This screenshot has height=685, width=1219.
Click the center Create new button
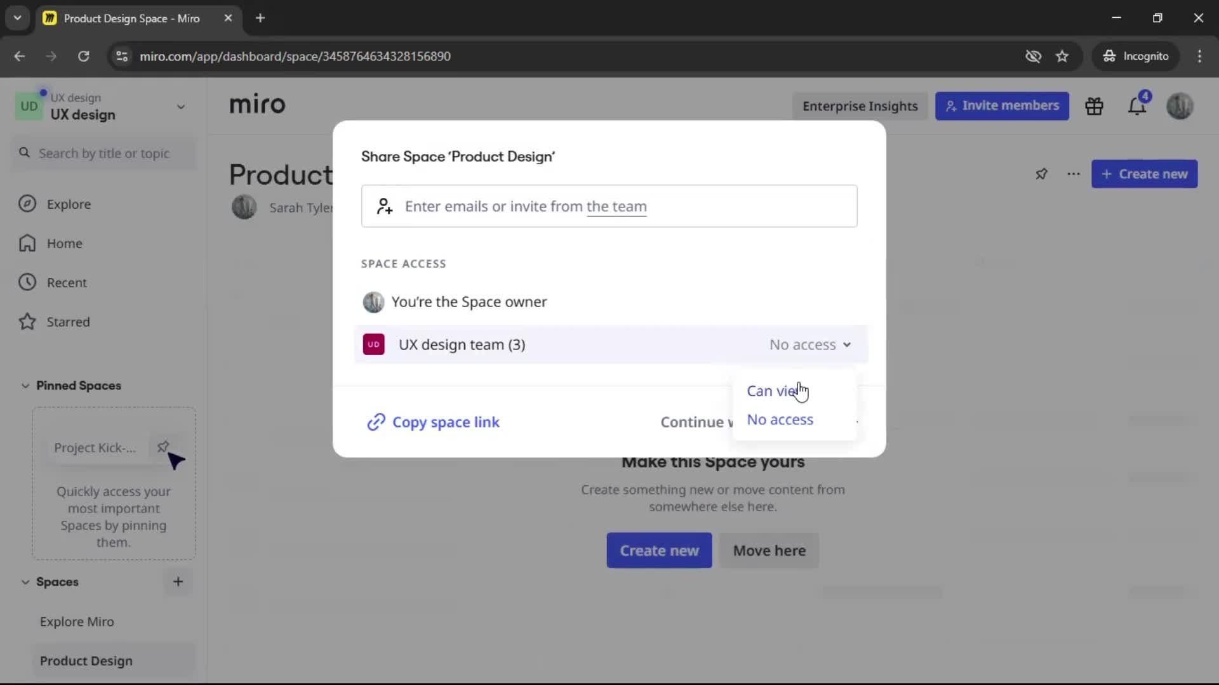(659, 551)
